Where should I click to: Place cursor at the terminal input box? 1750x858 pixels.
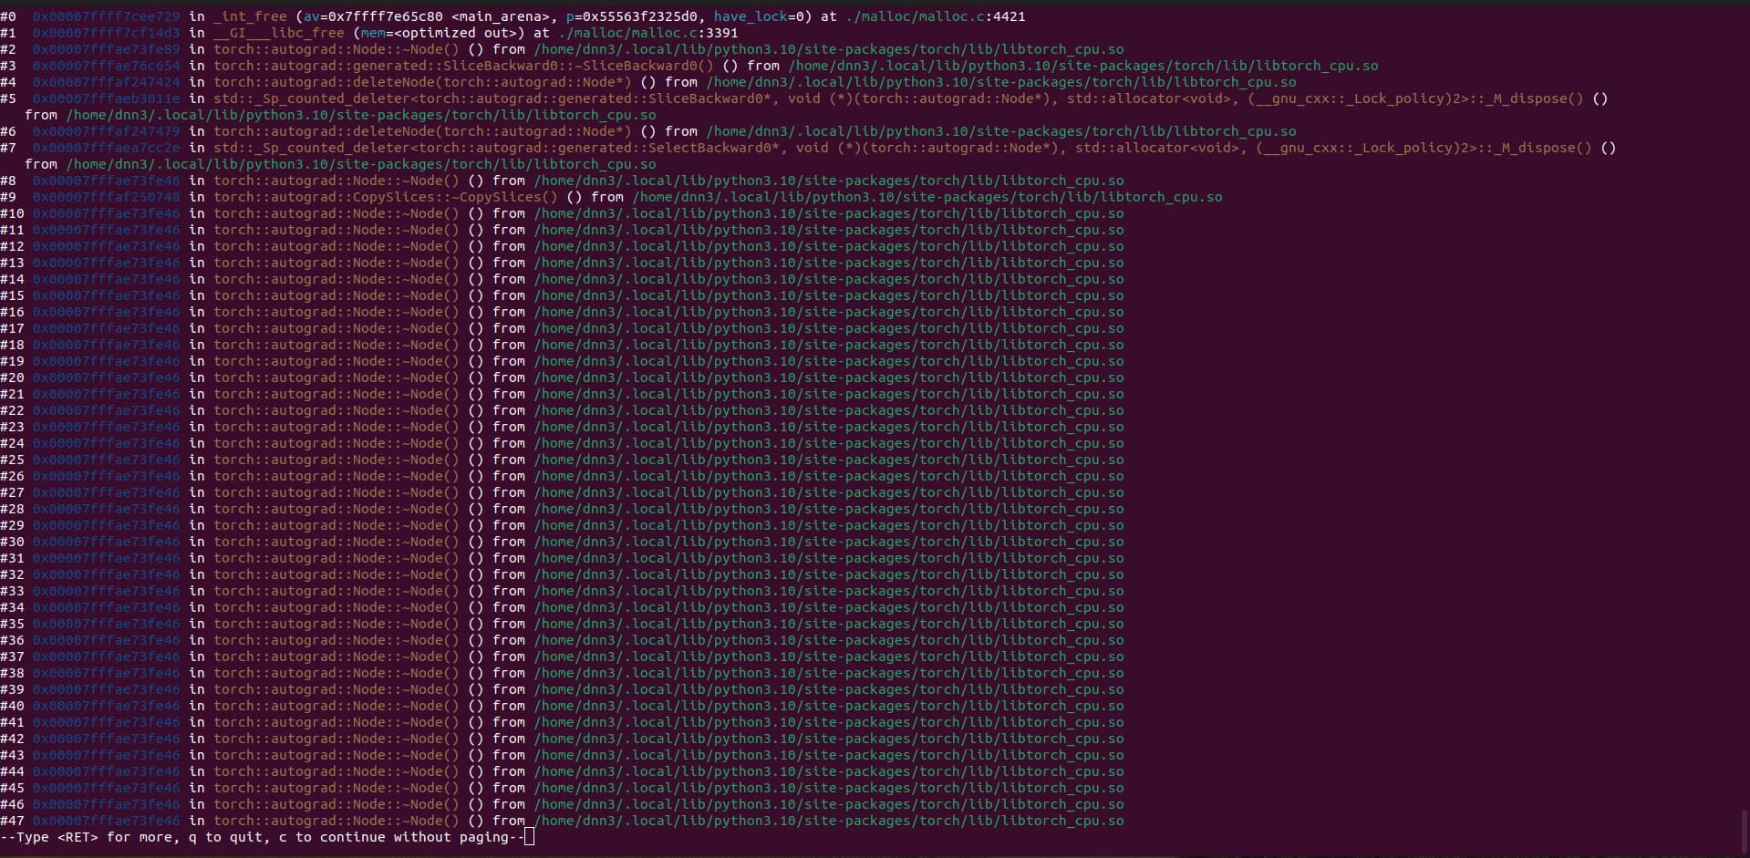[529, 836]
